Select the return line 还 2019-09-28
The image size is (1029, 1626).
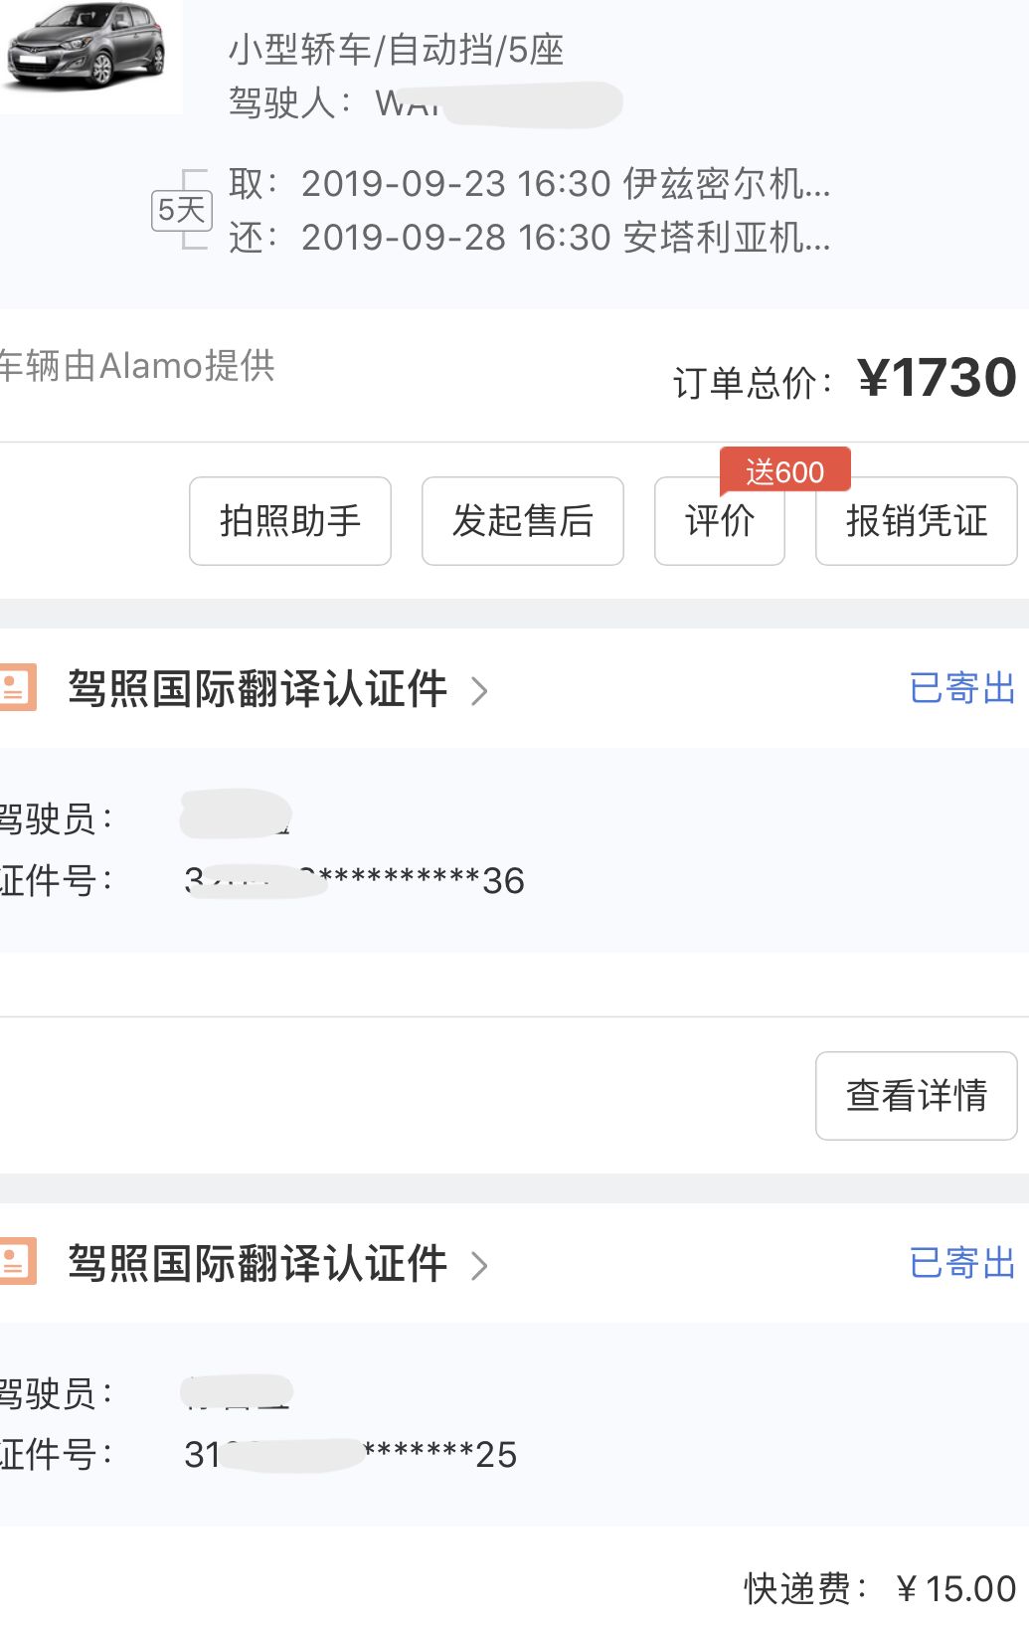click(529, 238)
